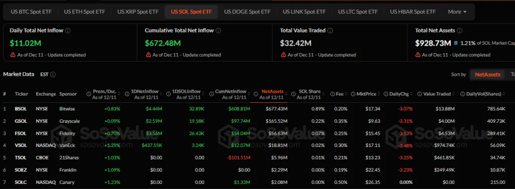Viewport: 515px width, 189px height.
Task: Click info icon for Value Traded column
Action: (419, 94)
